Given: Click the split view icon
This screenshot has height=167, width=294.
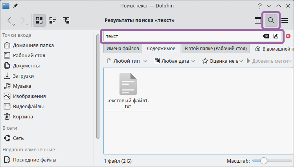Looking at the screenshot, I should click(x=258, y=20).
